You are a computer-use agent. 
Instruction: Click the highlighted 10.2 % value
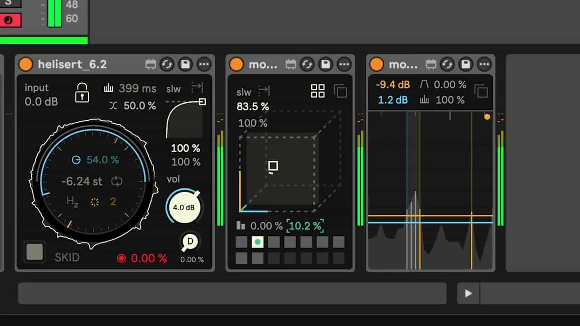(305, 225)
